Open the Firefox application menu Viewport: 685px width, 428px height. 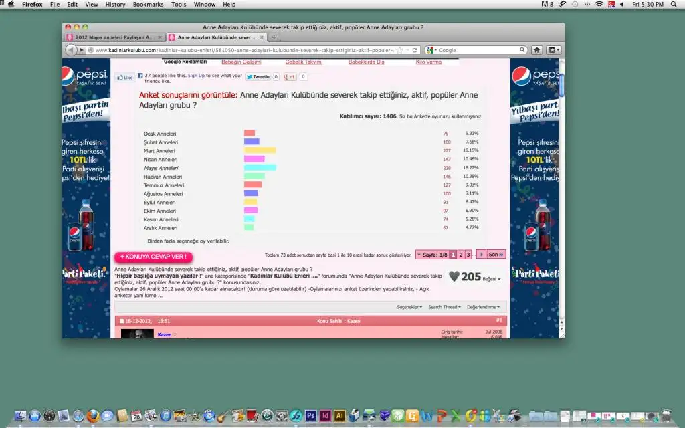click(x=32, y=5)
